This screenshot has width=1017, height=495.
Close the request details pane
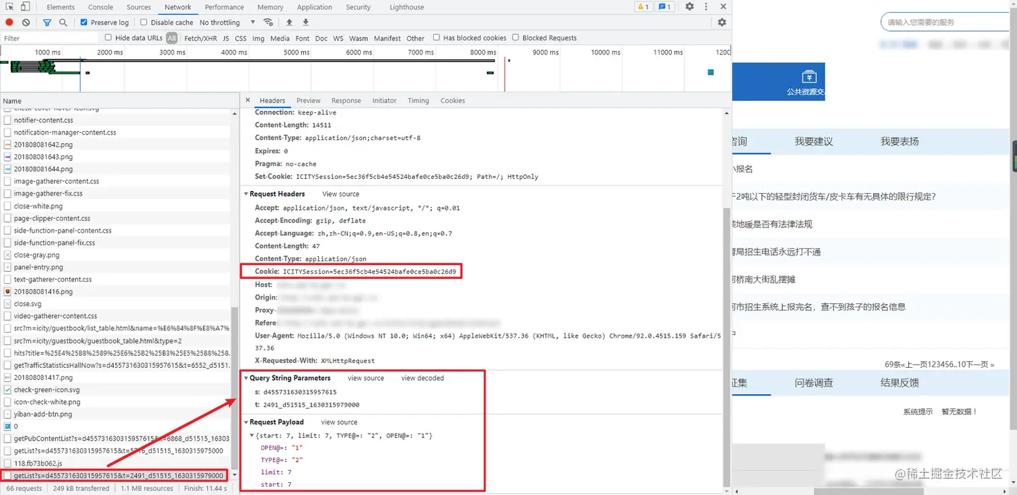(x=248, y=100)
